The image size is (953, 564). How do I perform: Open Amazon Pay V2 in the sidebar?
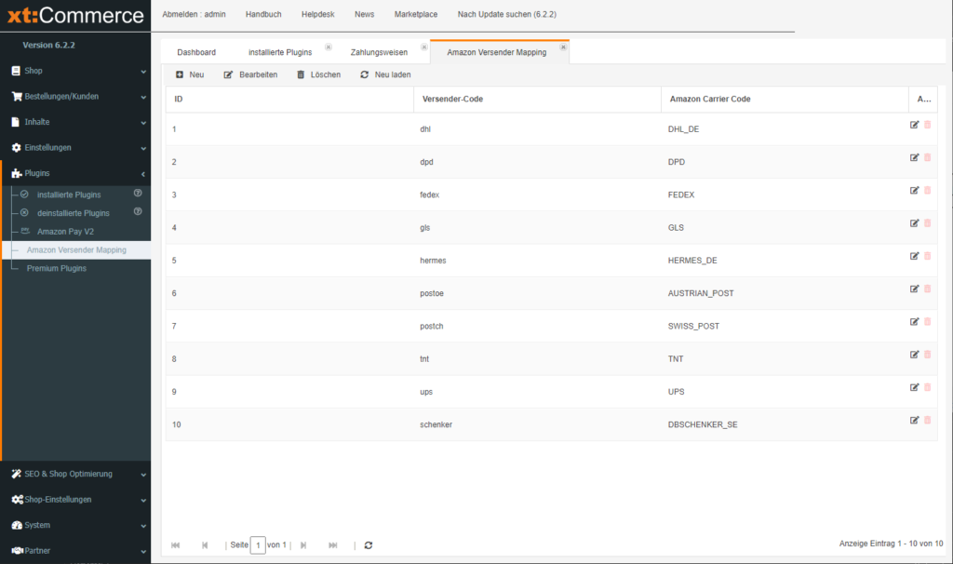65,231
